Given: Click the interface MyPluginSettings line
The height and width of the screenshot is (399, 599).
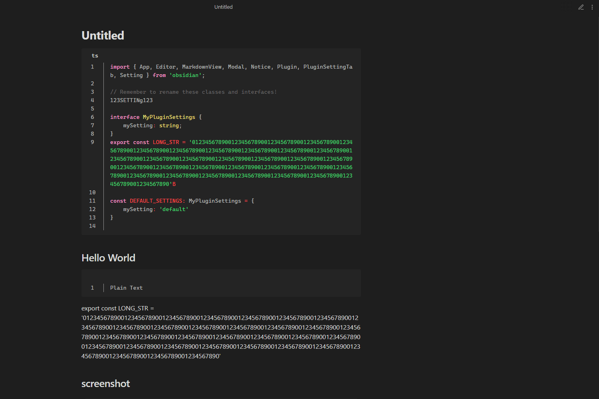Looking at the screenshot, I should [x=156, y=117].
